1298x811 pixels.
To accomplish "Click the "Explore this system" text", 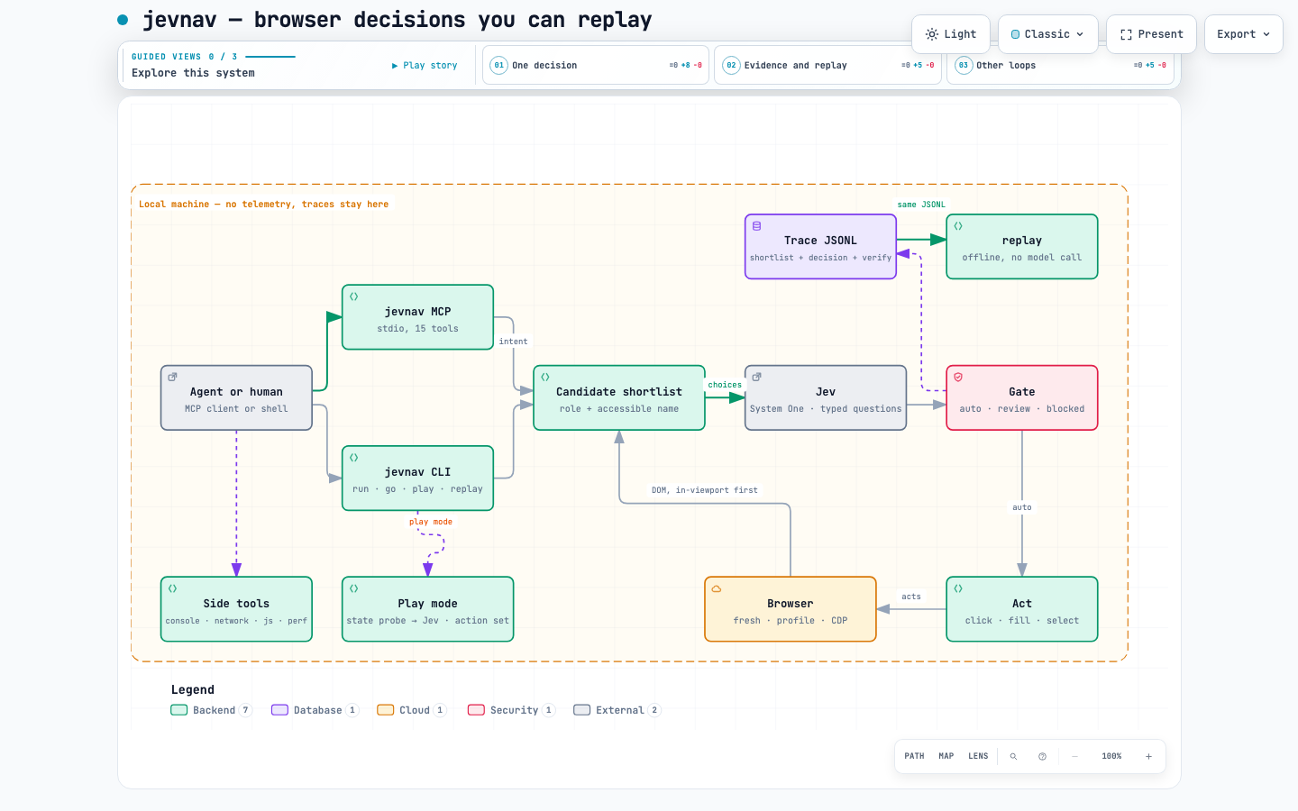I will click(x=193, y=73).
